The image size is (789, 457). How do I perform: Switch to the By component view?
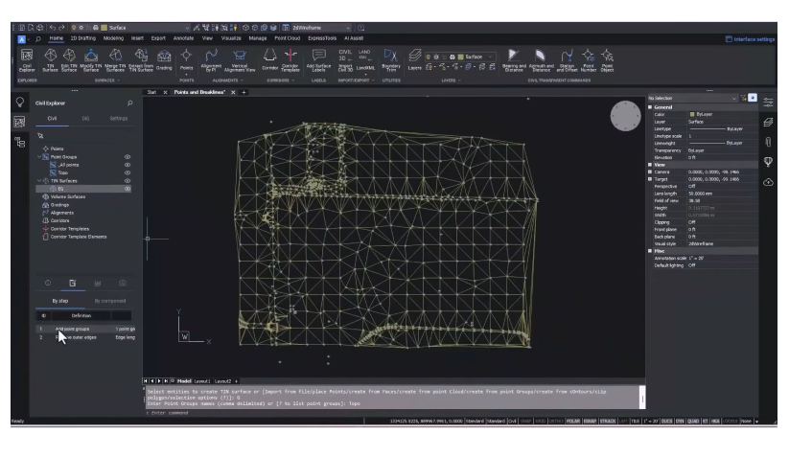click(x=109, y=300)
